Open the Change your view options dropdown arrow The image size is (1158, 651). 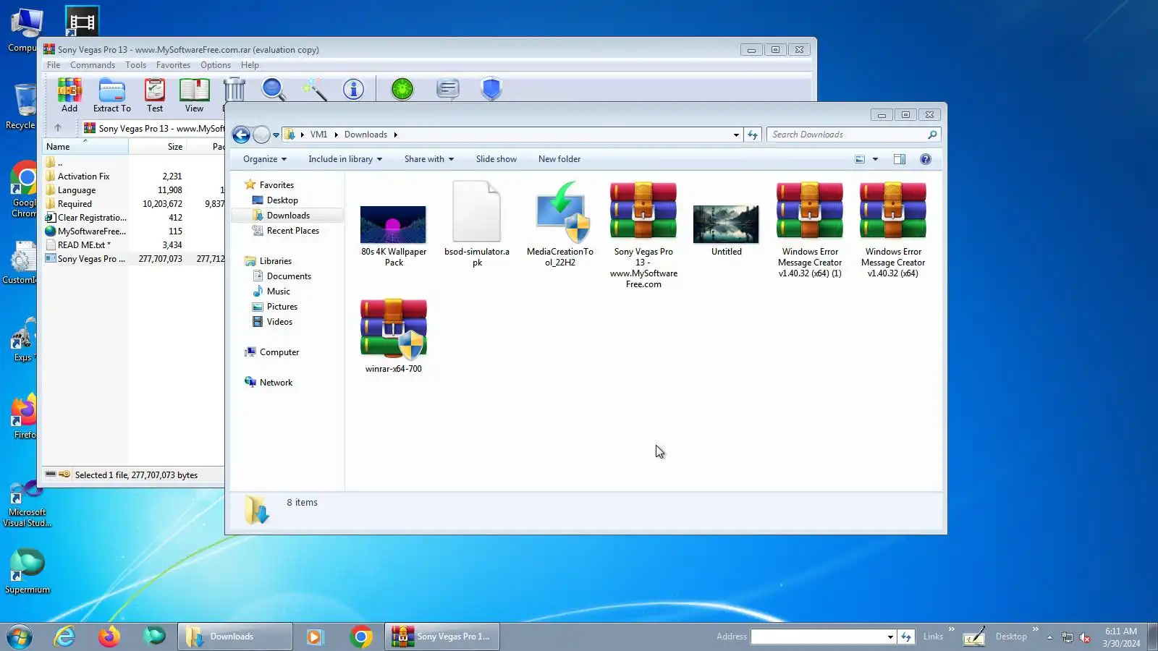(875, 159)
